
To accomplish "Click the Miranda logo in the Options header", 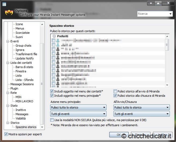I will pyautogui.click(x=9, y=13).
